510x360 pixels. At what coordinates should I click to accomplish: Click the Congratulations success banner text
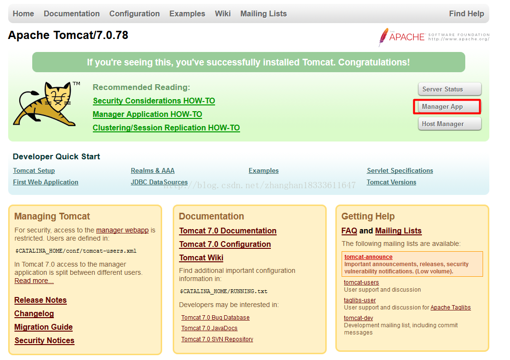tap(248, 62)
